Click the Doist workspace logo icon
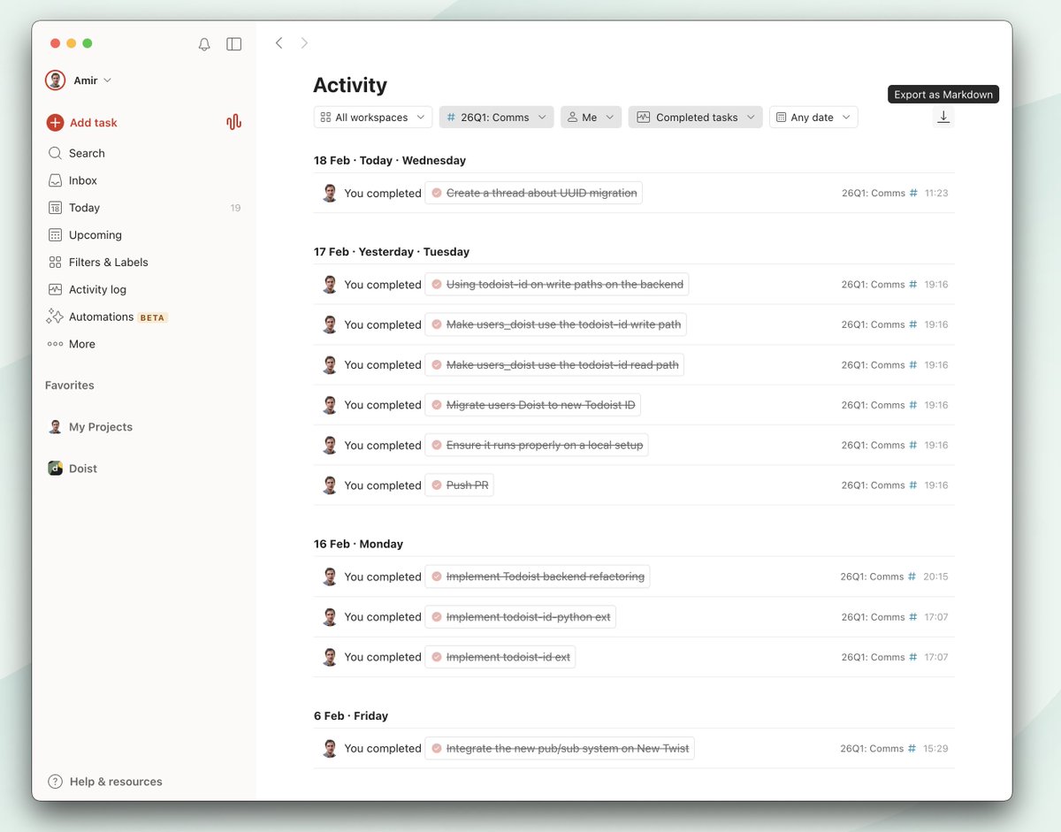This screenshot has width=1061, height=832. 56,469
